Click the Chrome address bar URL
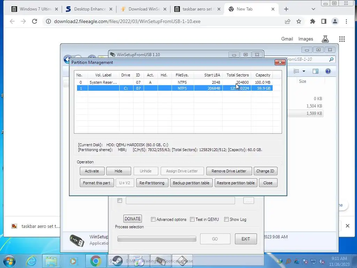The height and width of the screenshot is (268, 357). pos(127,21)
